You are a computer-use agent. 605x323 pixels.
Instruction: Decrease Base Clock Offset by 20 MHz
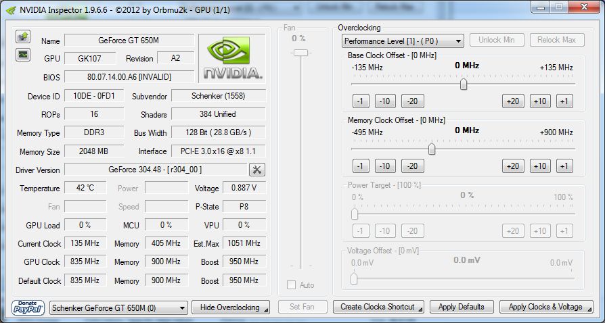click(x=412, y=101)
